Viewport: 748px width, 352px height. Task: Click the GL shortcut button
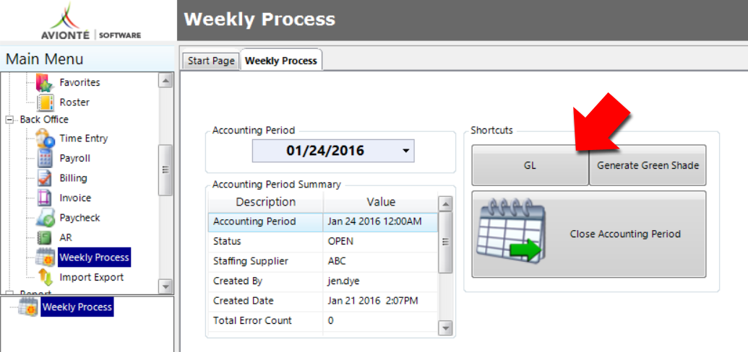pos(530,165)
